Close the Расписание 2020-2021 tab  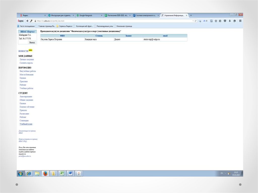[130, 15]
